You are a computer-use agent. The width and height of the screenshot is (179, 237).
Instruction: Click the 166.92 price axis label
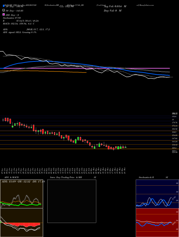[175, 129]
